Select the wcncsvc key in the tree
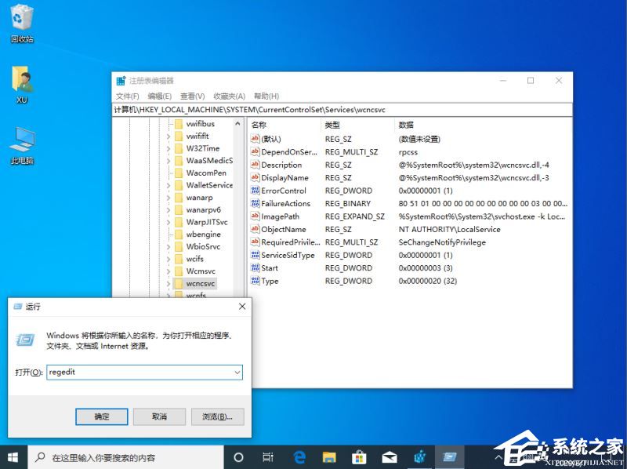627x469 pixels. tap(200, 283)
